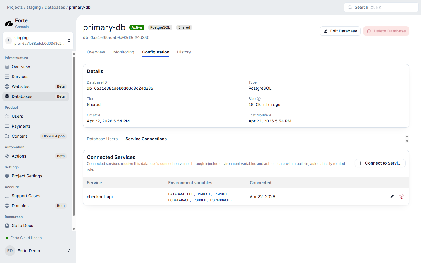421x263 pixels.
Task: Click the Go to Docs document icon
Action: pos(7,226)
